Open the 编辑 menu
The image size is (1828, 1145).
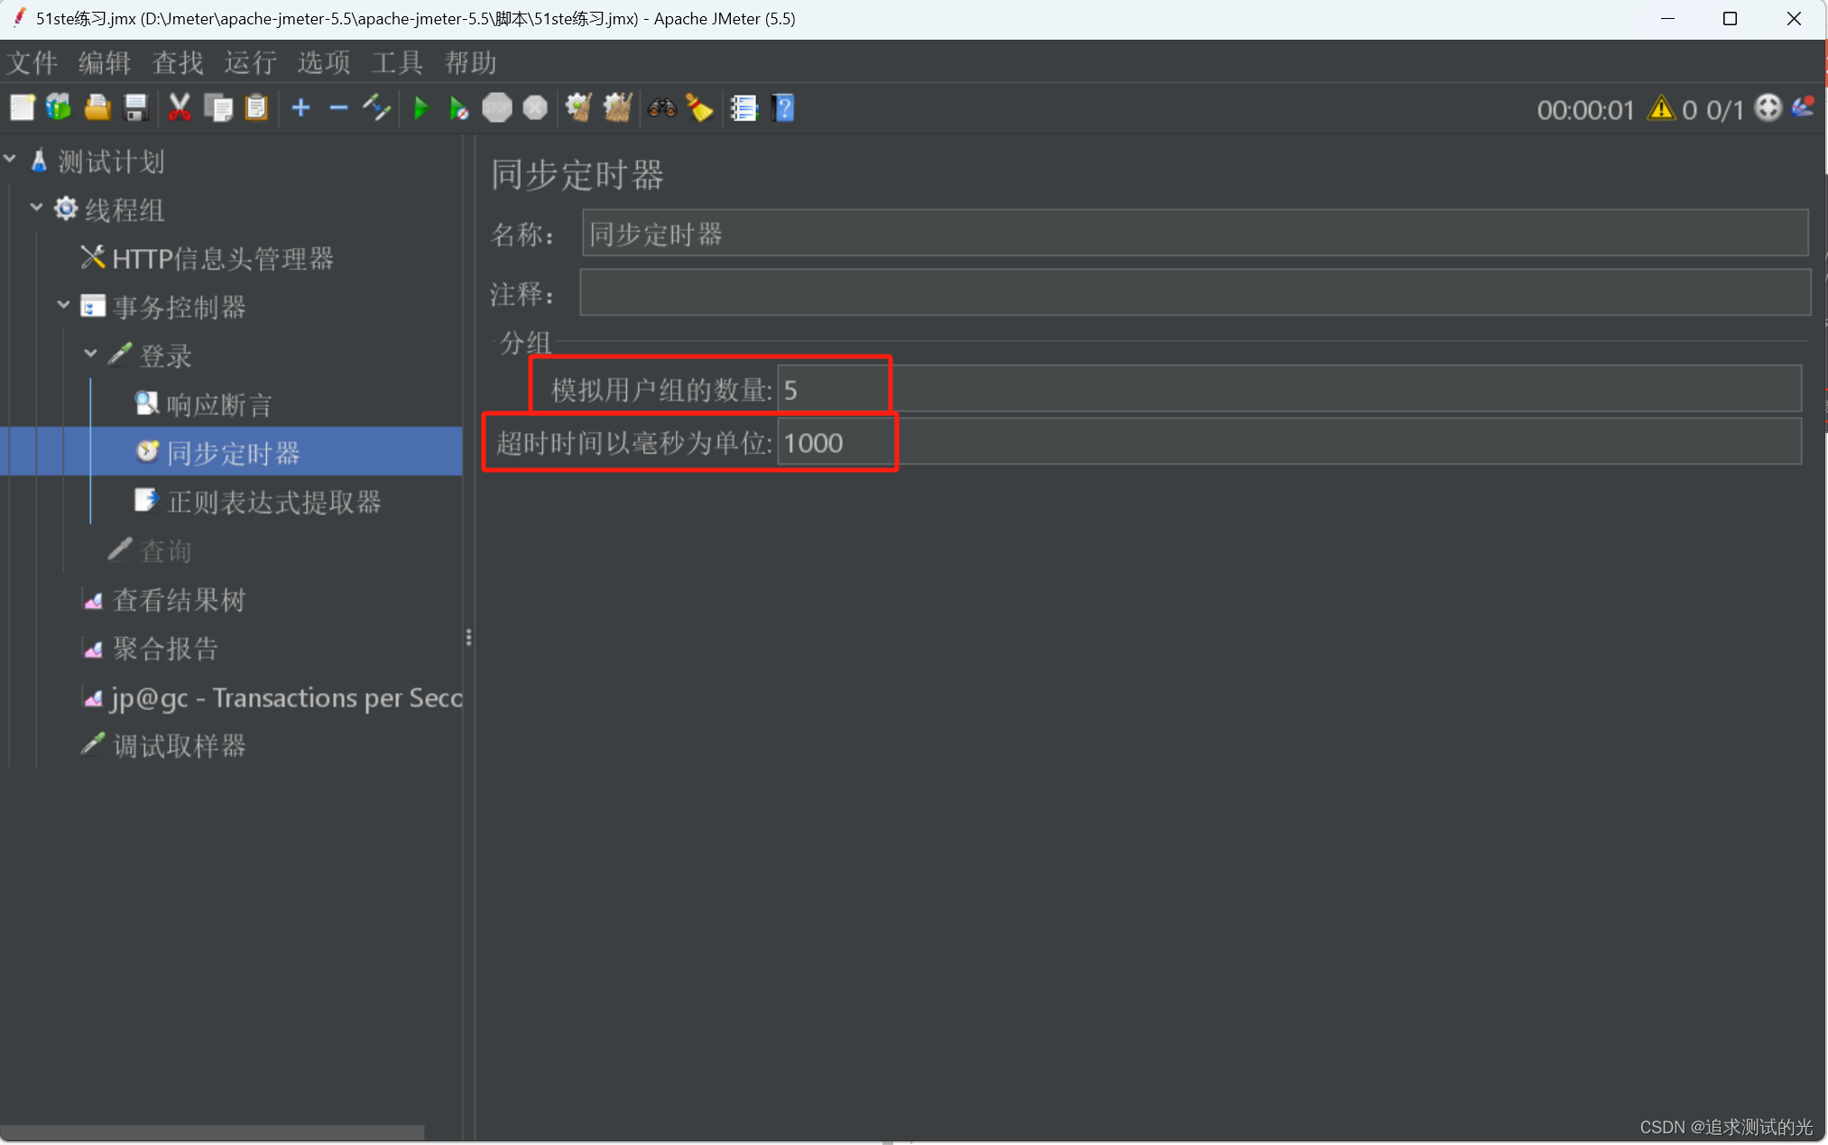click(x=105, y=62)
